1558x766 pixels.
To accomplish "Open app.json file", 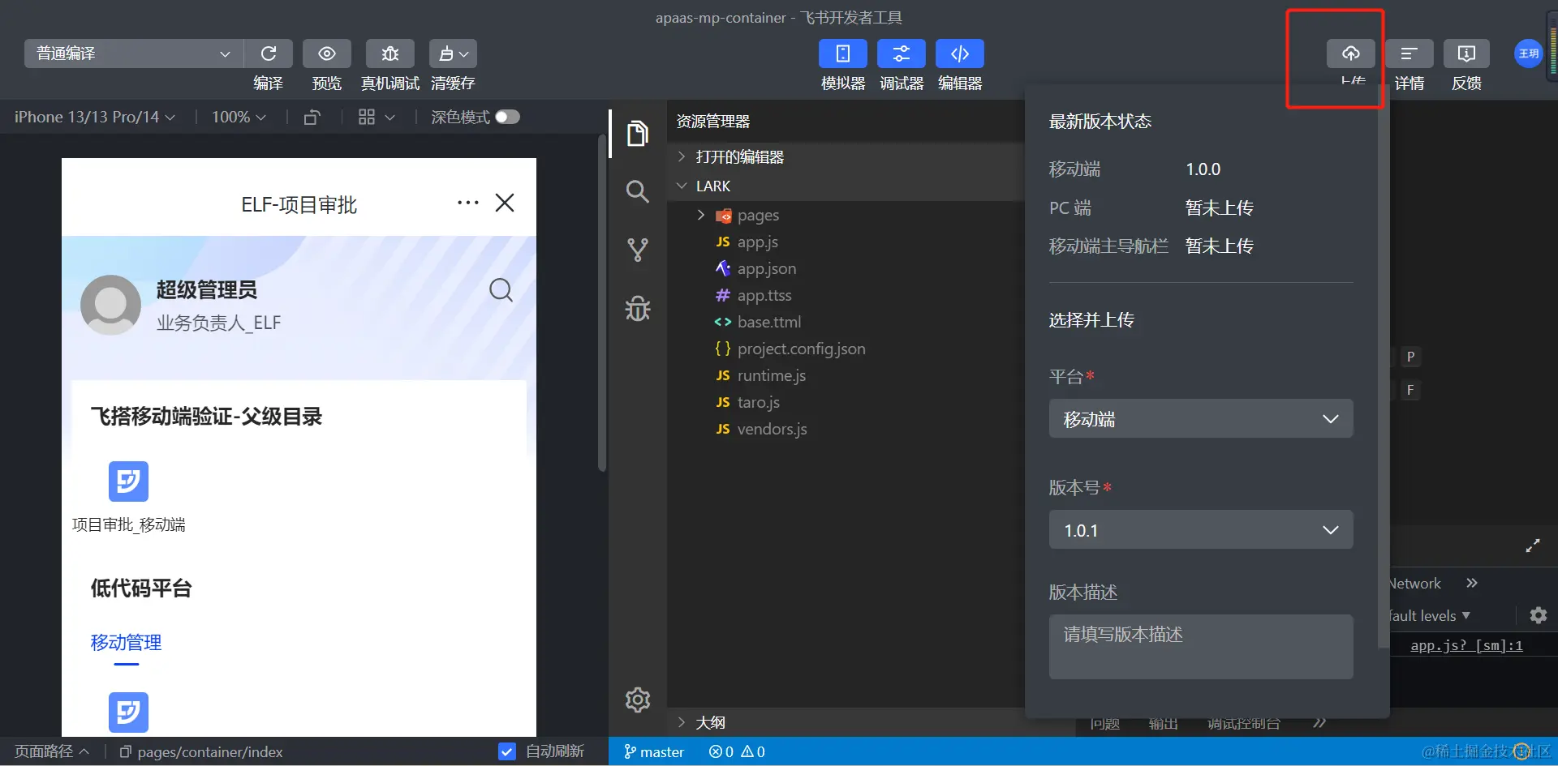I will (846, 269).
